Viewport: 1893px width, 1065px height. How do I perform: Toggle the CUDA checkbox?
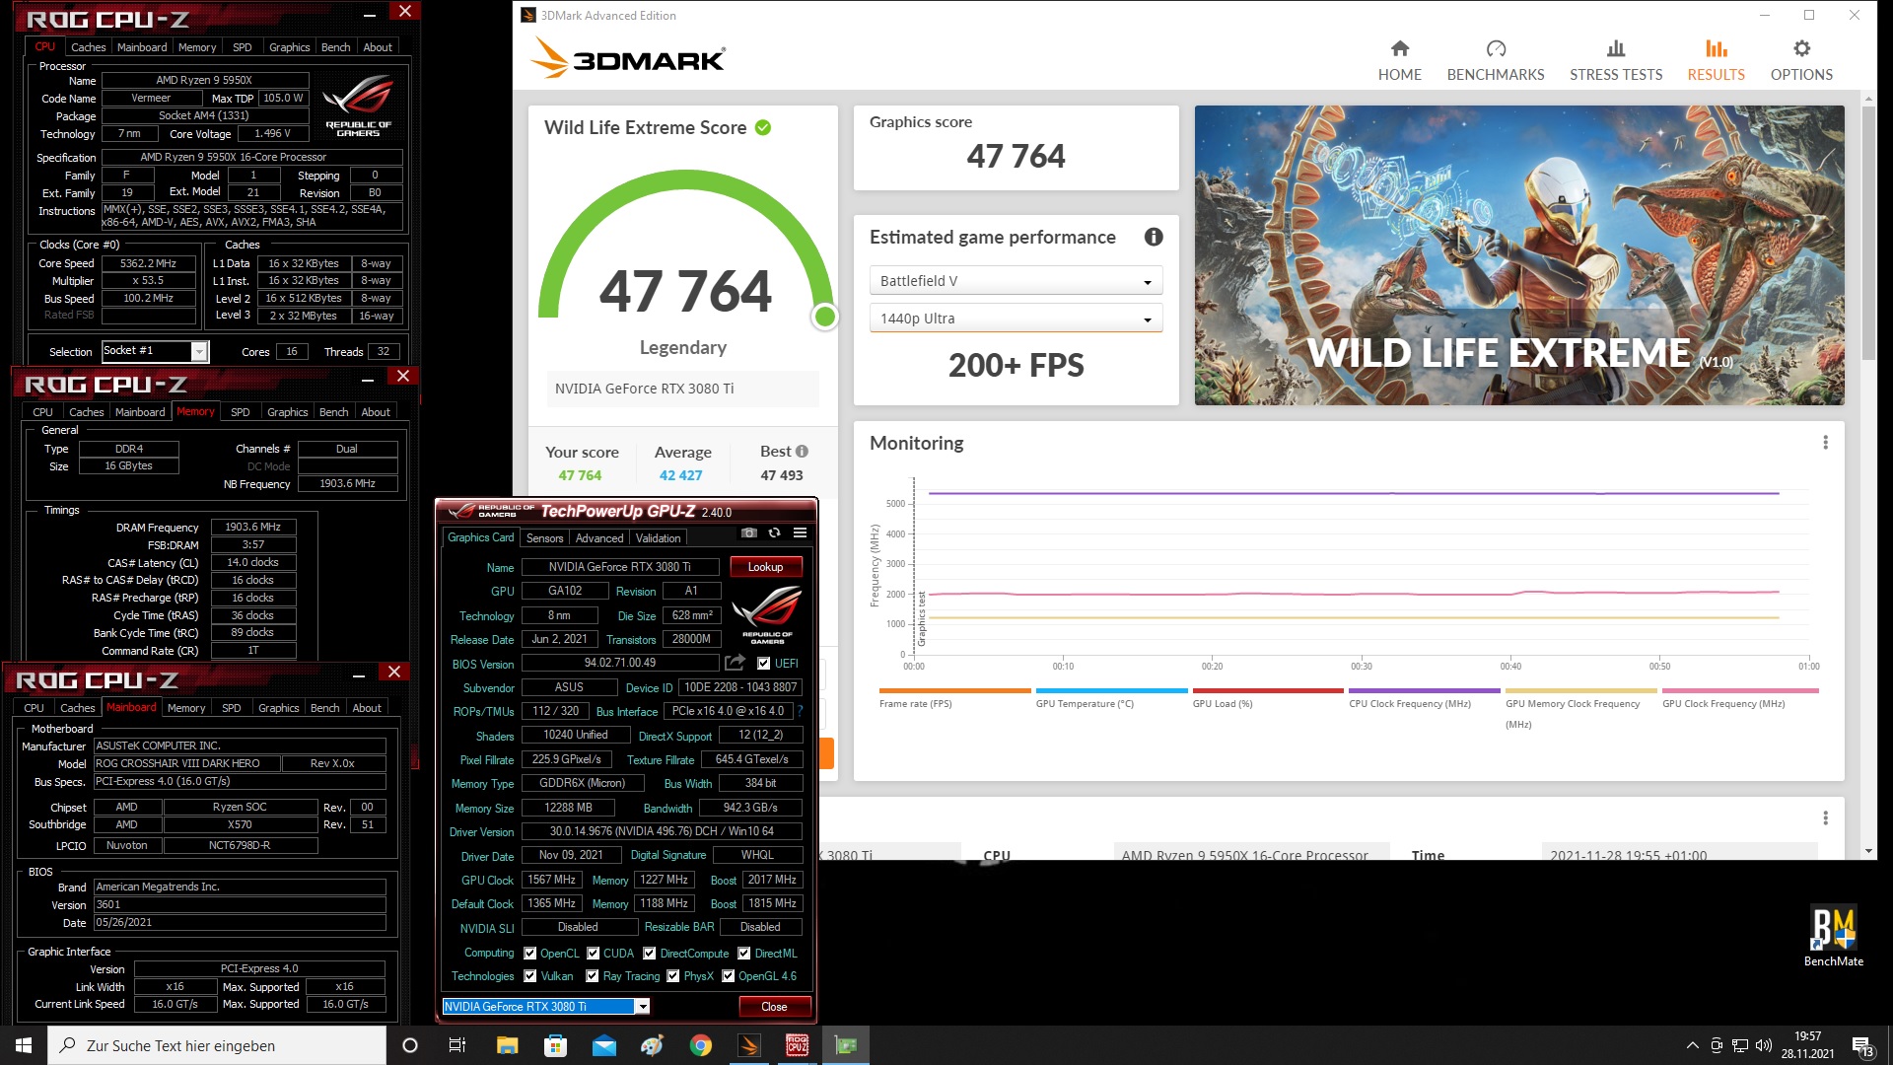(593, 953)
